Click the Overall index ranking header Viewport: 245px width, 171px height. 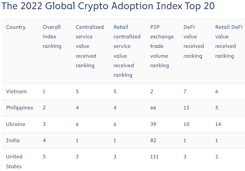point(52,37)
